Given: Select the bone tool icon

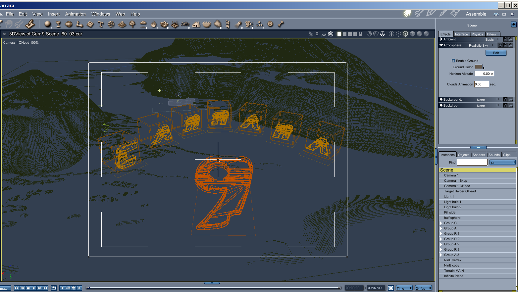Looking at the screenshot, I should tap(281, 24).
